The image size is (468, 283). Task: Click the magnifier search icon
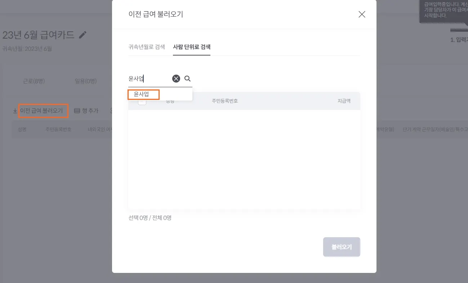(187, 79)
